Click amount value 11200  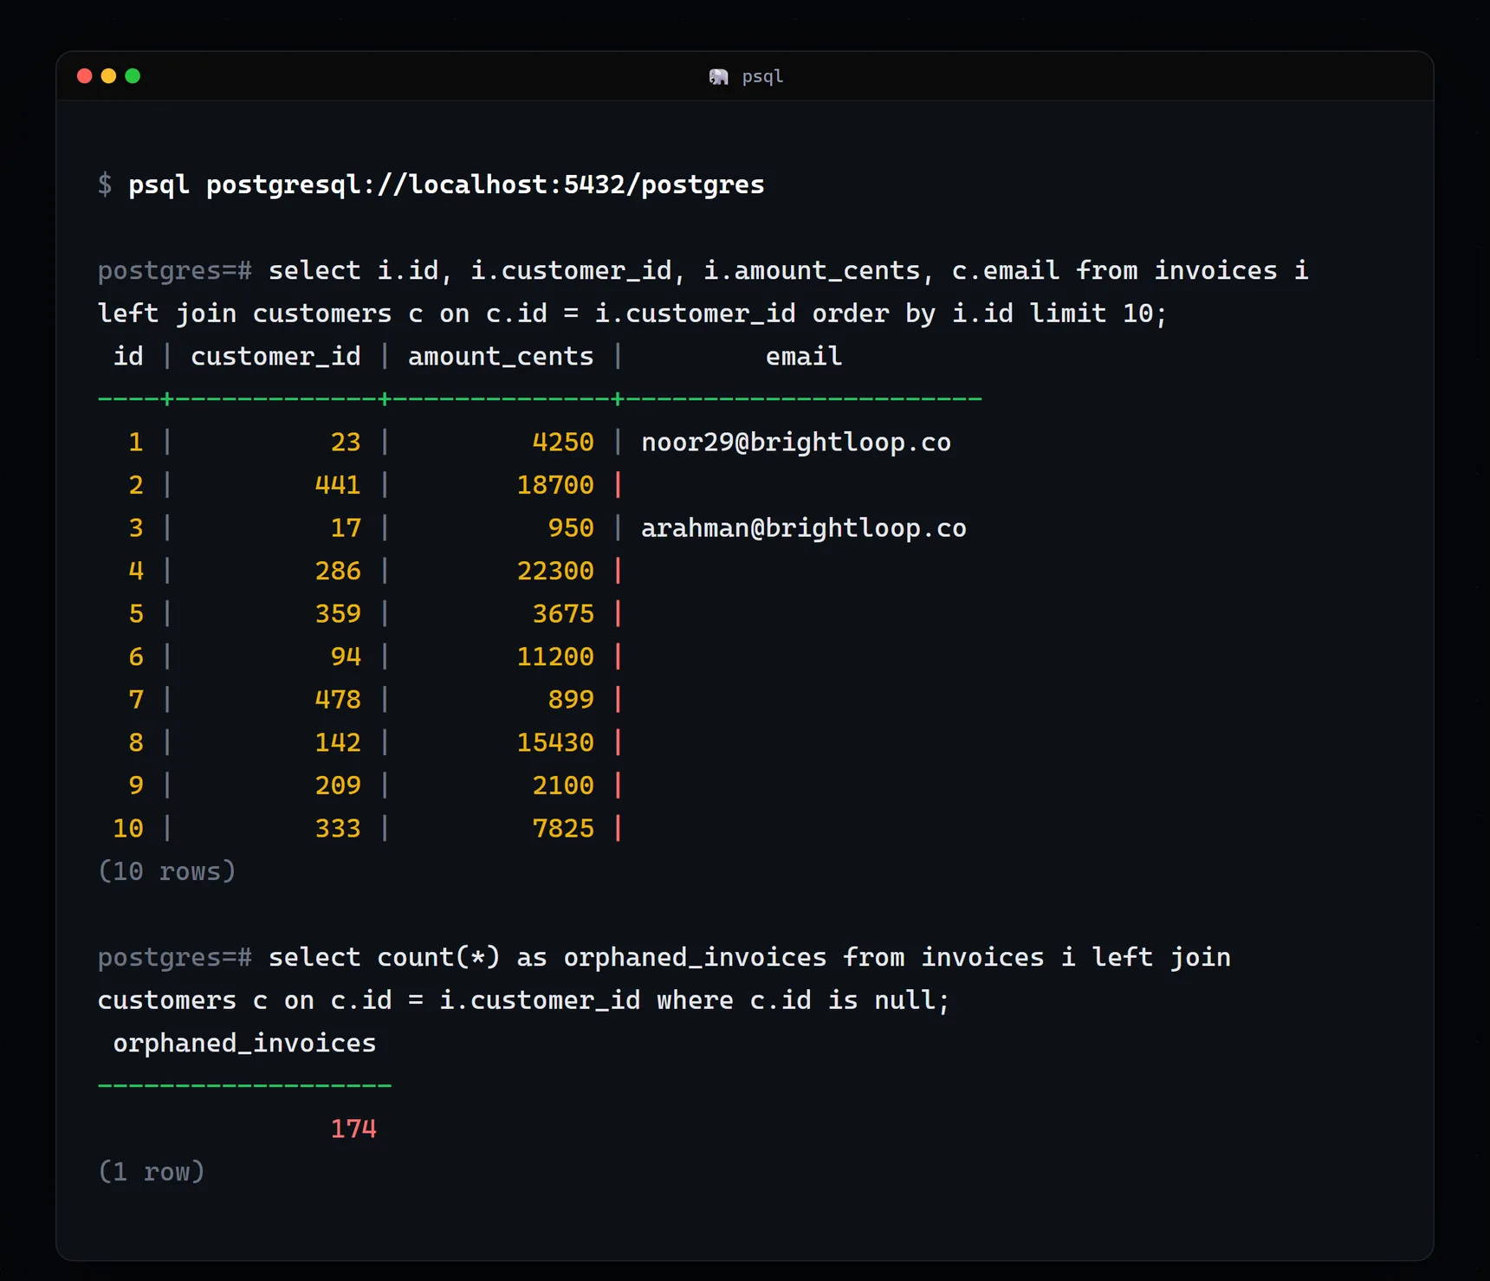point(555,657)
